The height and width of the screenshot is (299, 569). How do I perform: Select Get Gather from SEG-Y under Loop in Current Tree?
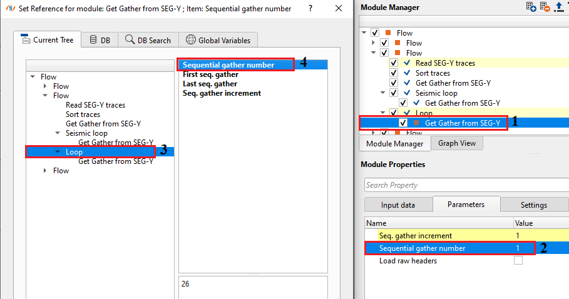pos(116,161)
